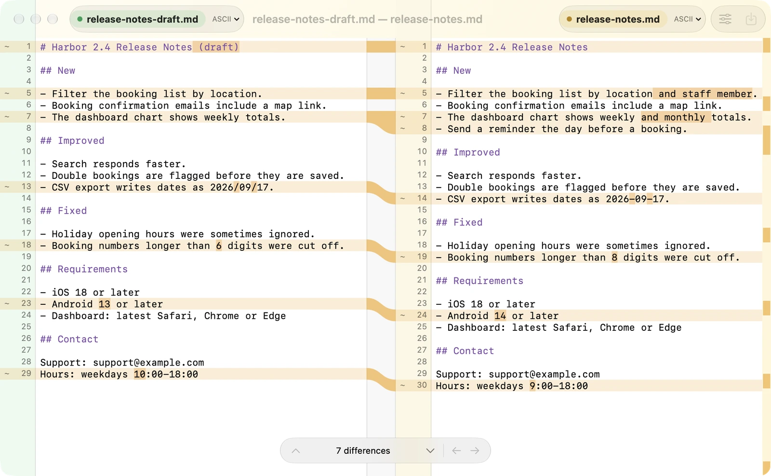The image size is (771, 476).
Task: Click left line 'Android 13 or later'
Action: pos(102,304)
